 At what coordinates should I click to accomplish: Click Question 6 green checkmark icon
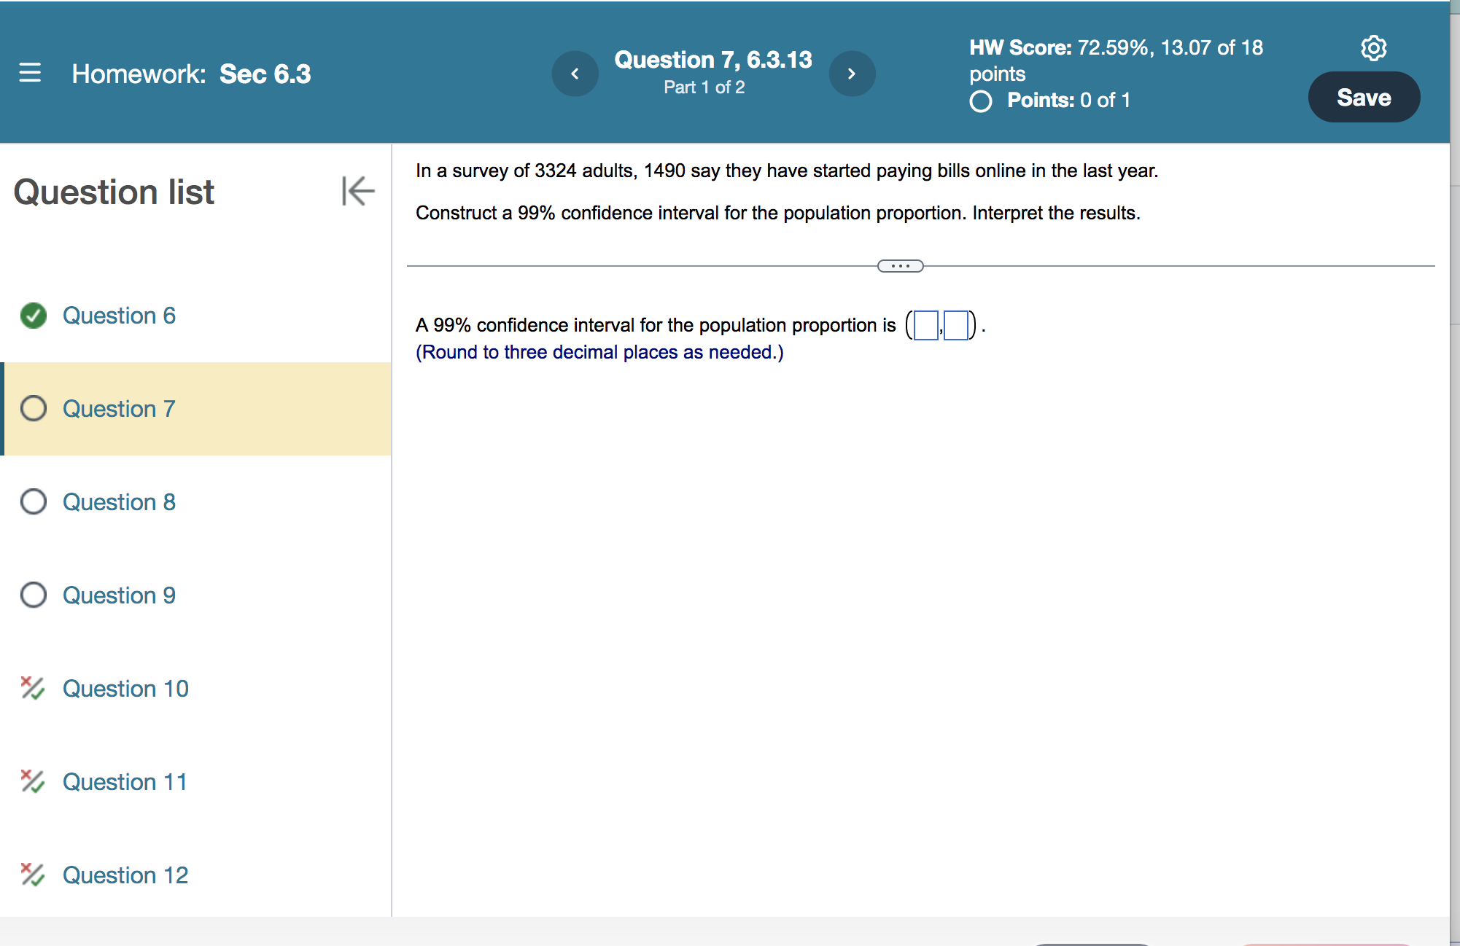34,316
